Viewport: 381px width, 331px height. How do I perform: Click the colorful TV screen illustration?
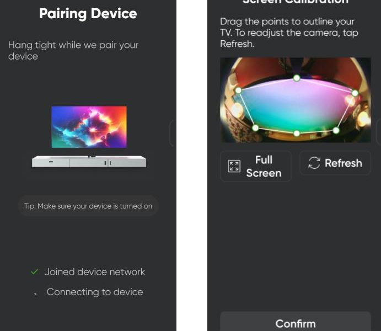[x=89, y=127]
